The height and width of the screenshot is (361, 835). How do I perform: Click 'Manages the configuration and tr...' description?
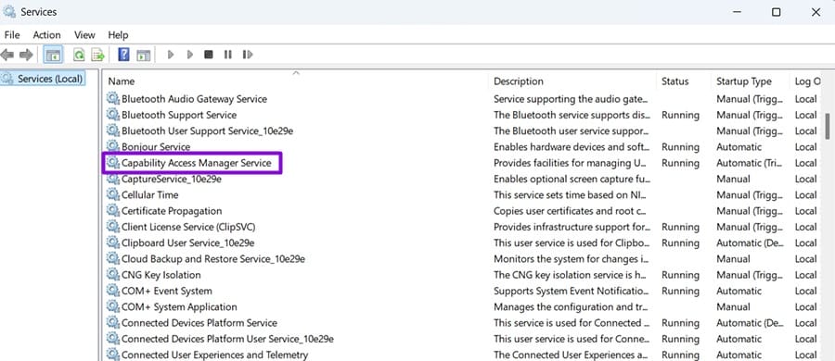coord(571,306)
